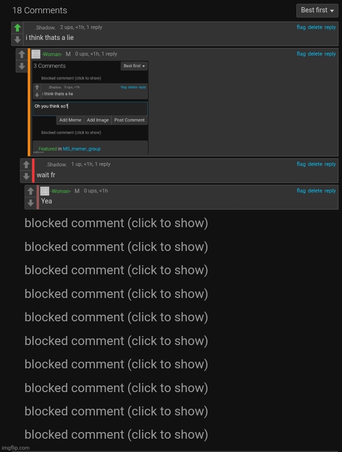Upvote the "wait fr" comment

(26, 164)
